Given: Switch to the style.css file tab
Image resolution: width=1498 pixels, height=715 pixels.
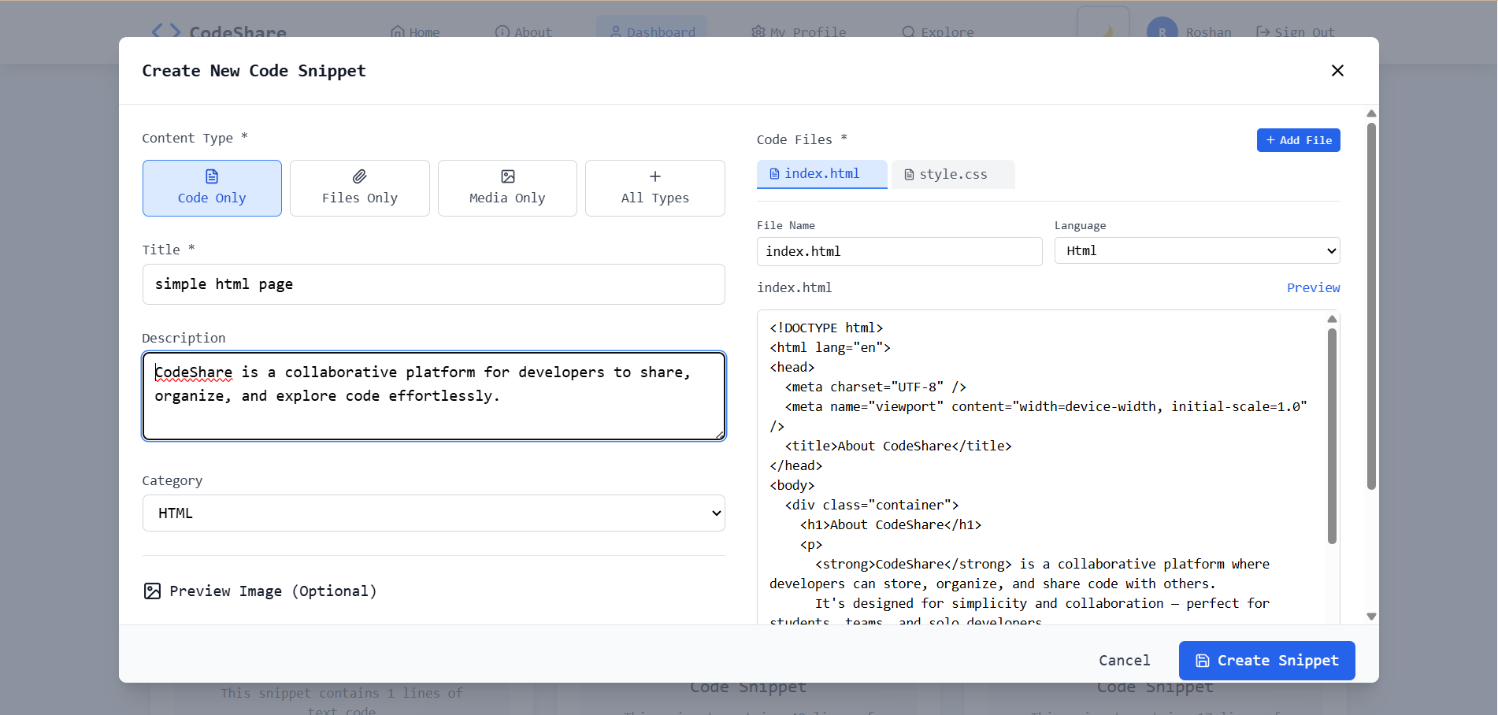Looking at the screenshot, I should coord(953,175).
